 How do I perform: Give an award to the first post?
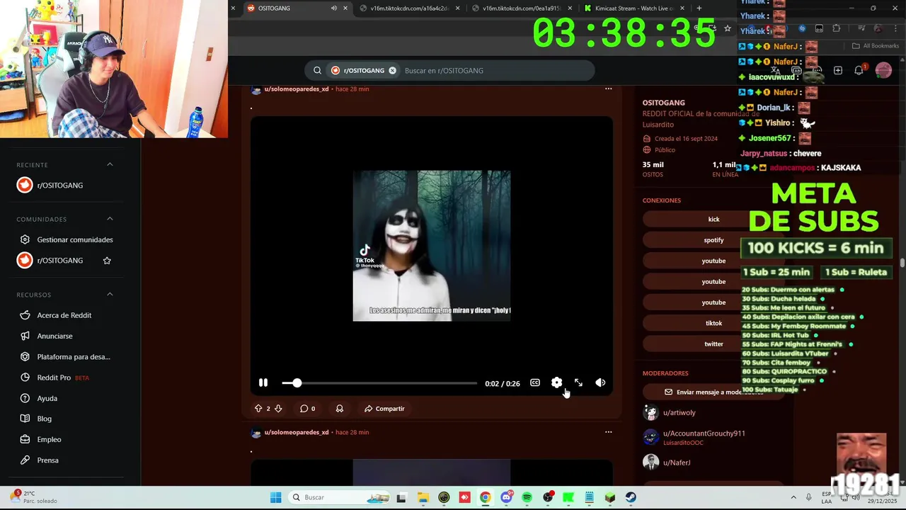[x=340, y=409]
